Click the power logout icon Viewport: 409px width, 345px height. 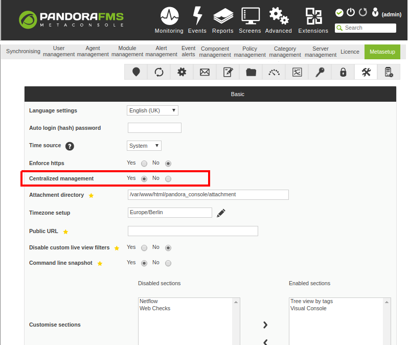point(351,12)
